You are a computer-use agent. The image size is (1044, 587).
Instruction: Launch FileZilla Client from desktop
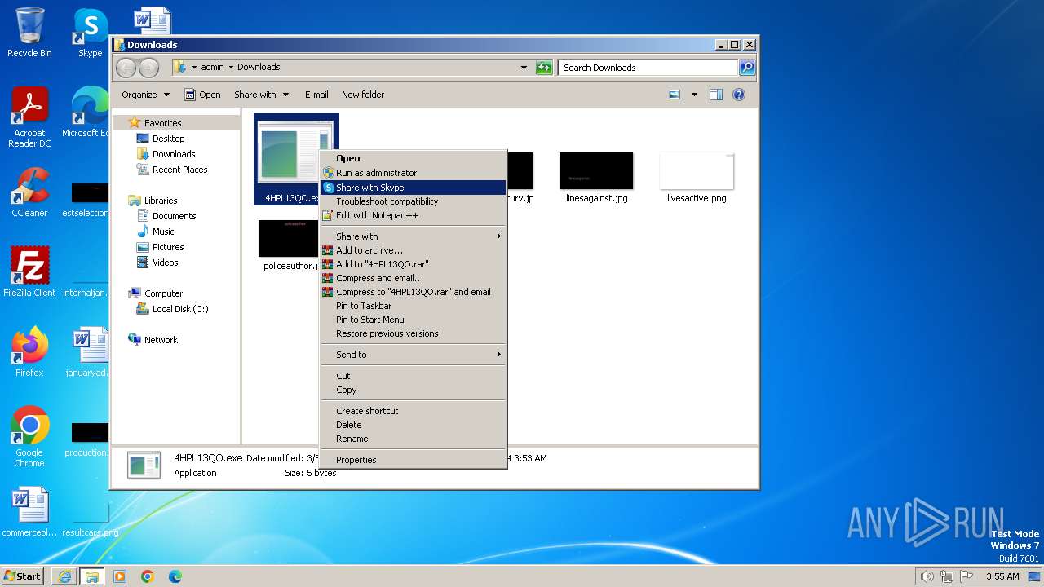coord(29,272)
